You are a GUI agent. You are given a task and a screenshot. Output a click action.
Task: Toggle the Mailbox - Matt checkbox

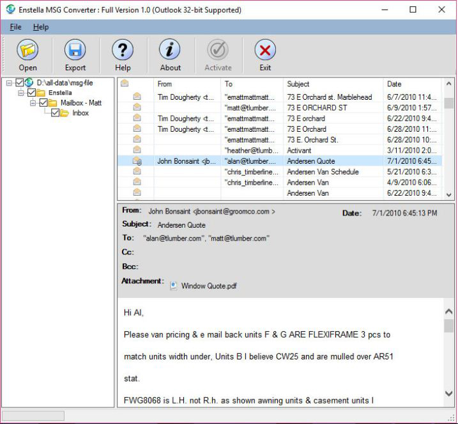point(43,103)
